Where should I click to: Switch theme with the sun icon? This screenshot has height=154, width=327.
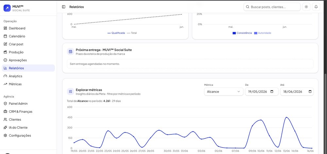[x=306, y=7]
